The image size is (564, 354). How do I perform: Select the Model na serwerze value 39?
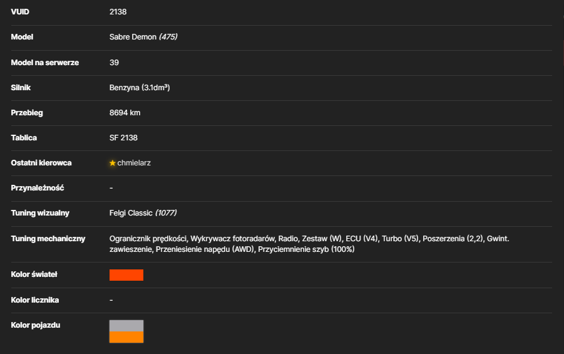[114, 62]
